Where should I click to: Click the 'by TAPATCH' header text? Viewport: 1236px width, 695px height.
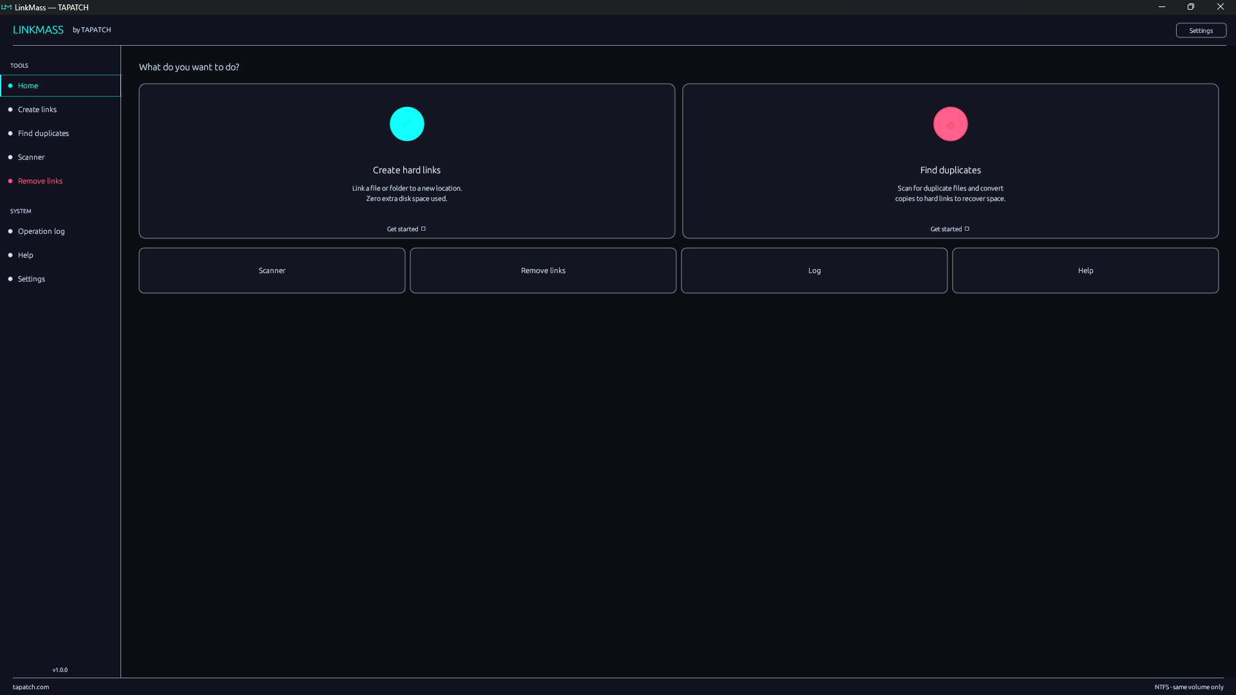tap(91, 30)
